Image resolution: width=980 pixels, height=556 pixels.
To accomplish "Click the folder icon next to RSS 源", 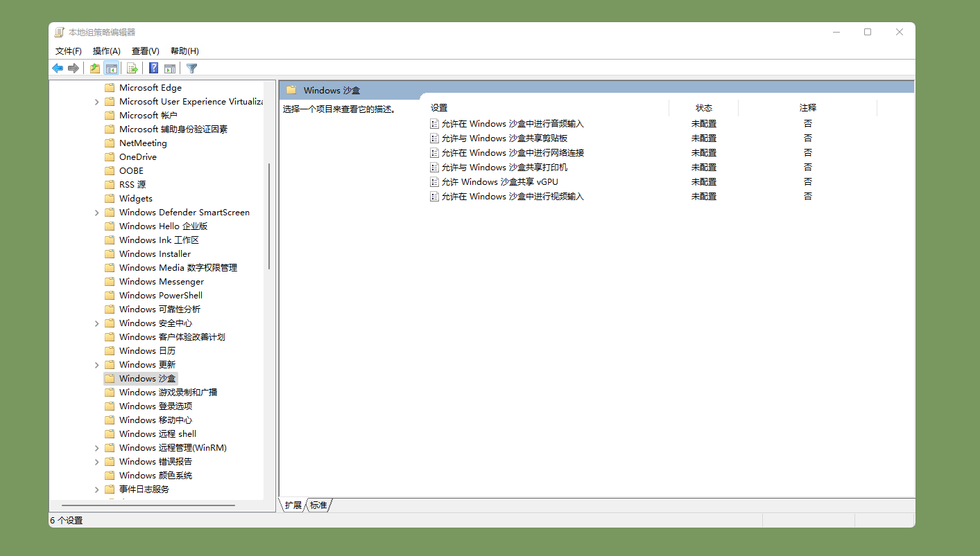I will [110, 185].
